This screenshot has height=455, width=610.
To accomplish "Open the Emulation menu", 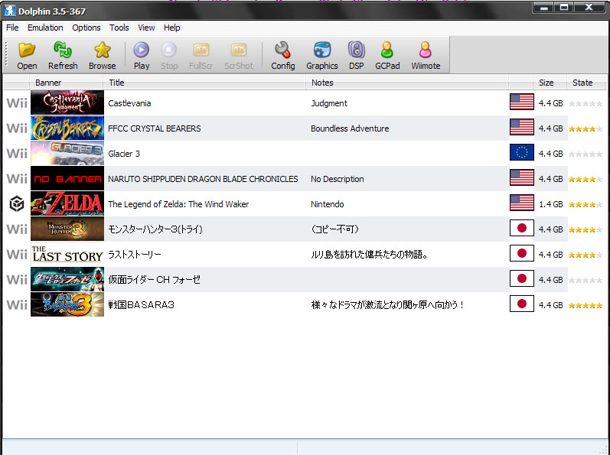I will tap(45, 28).
